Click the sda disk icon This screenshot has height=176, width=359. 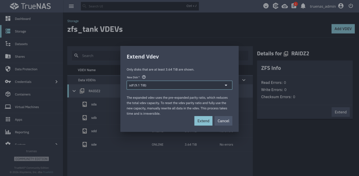point(85,104)
